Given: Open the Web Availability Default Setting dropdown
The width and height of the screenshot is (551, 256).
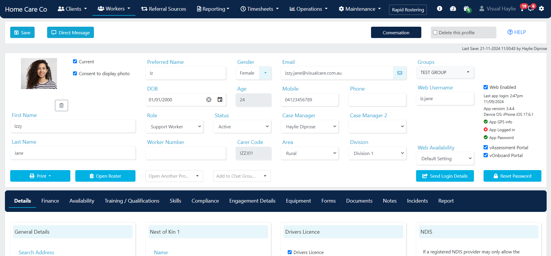Looking at the screenshot, I should [x=445, y=158].
